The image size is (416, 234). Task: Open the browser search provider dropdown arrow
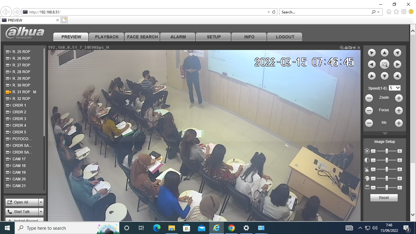379,12
